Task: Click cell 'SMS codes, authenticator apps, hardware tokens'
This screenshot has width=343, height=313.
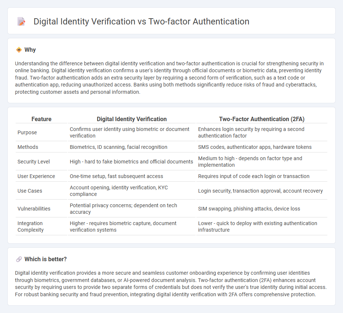Action: point(262,147)
